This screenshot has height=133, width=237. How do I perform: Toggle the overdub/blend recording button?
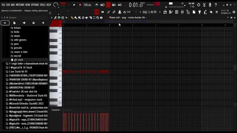114,5
